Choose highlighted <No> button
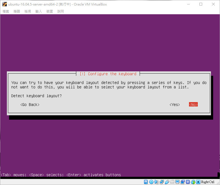Screen dimensions: 220x185 tap(193, 104)
